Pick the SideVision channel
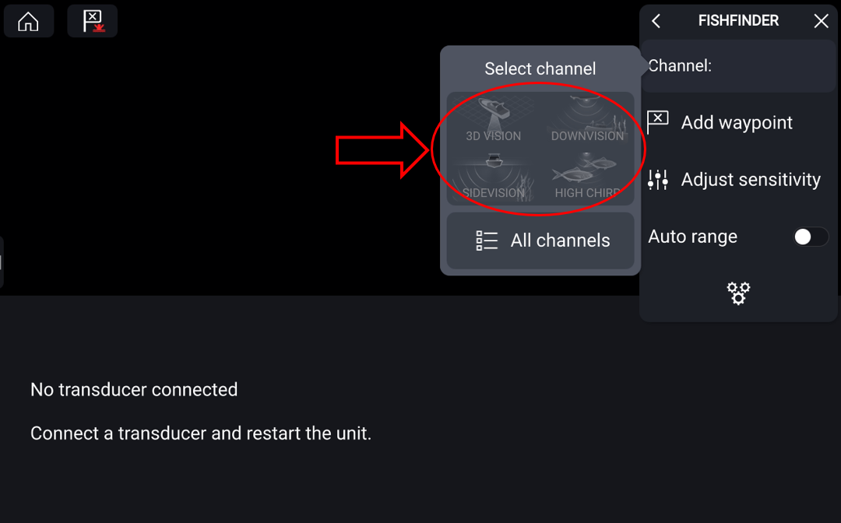 click(494, 177)
